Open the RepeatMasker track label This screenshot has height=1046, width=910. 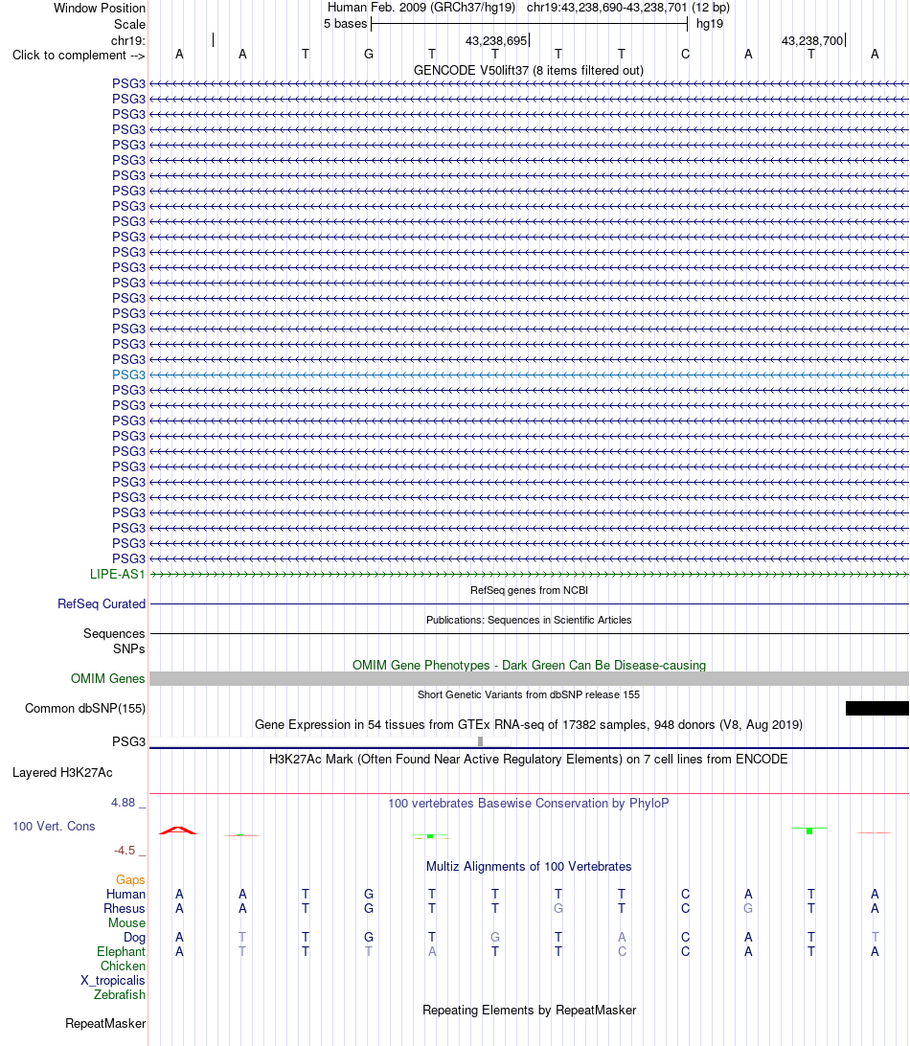(105, 1023)
